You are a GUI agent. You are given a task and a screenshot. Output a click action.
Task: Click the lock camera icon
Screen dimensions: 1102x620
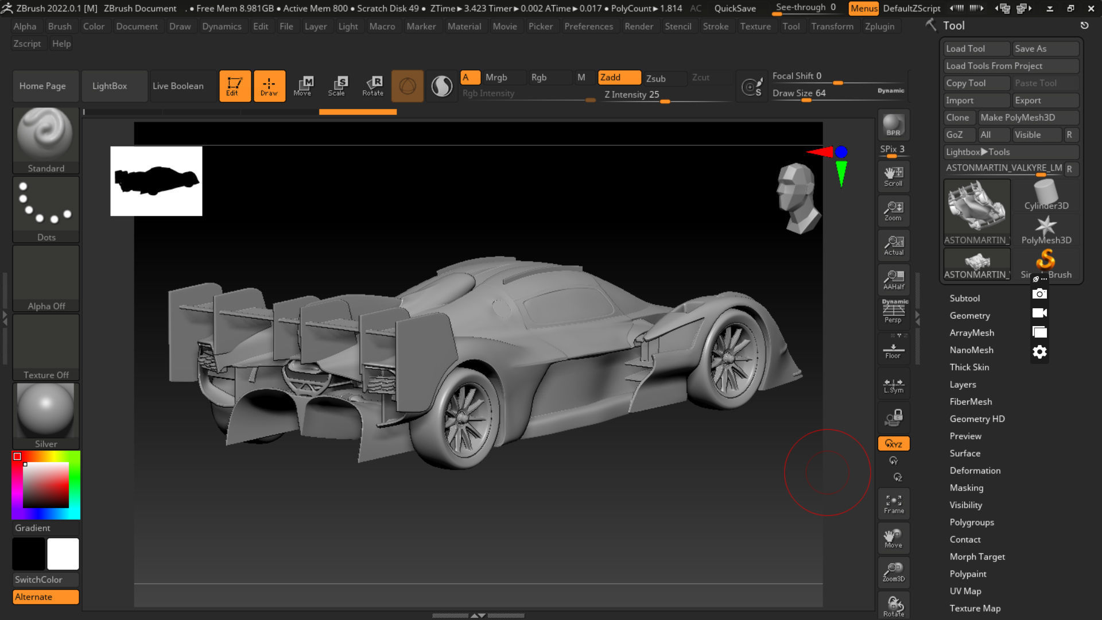pyautogui.click(x=894, y=417)
